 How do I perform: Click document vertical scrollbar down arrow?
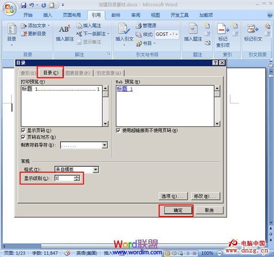(271, 223)
